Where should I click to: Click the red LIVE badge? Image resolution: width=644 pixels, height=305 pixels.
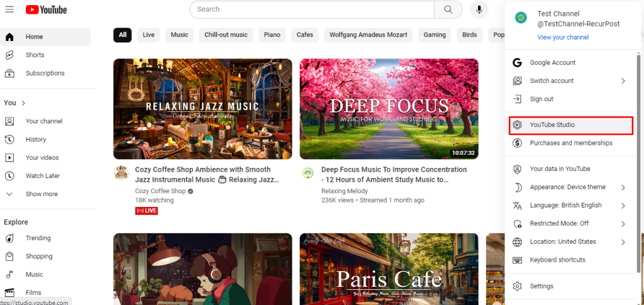click(x=147, y=211)
